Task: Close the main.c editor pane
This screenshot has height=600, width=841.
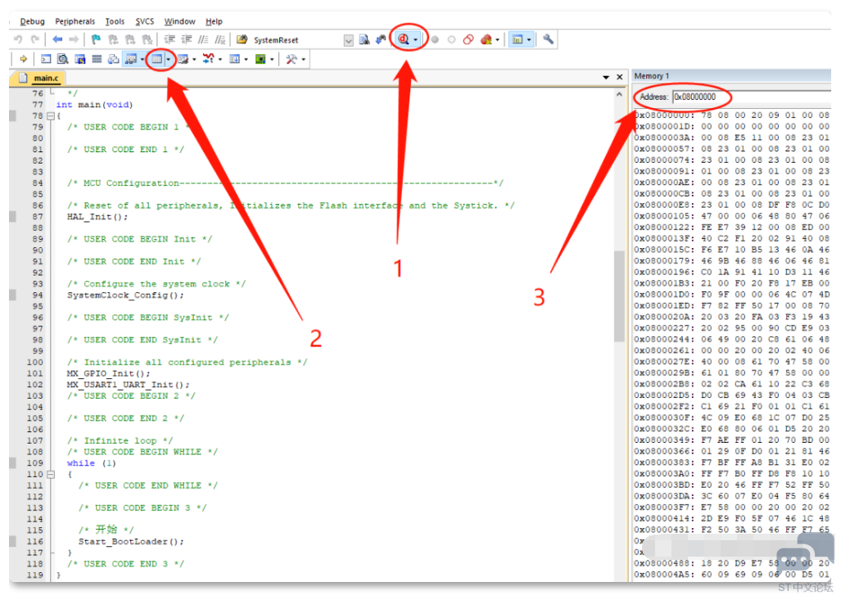Action: click(x=619, y=77)
